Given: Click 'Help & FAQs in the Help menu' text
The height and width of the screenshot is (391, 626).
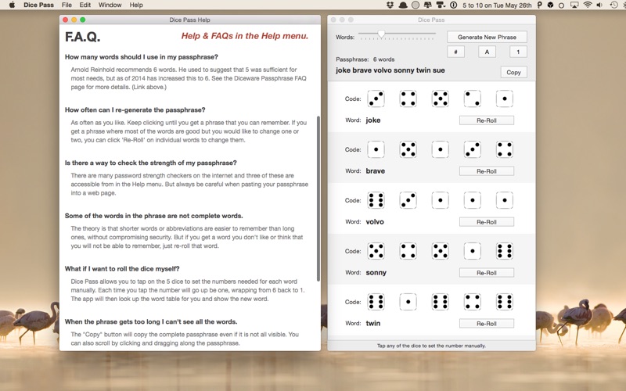Looking at the screenshot, I should [x=245, y=36].
